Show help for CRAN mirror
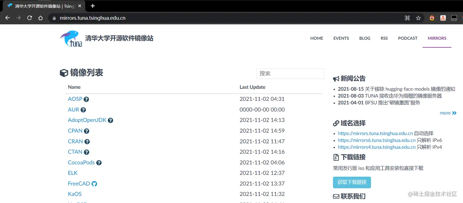The image size is (463, 203). click(x=87, y=142)
